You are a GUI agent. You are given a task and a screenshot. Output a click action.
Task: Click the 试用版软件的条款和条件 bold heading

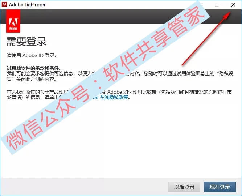34,68
